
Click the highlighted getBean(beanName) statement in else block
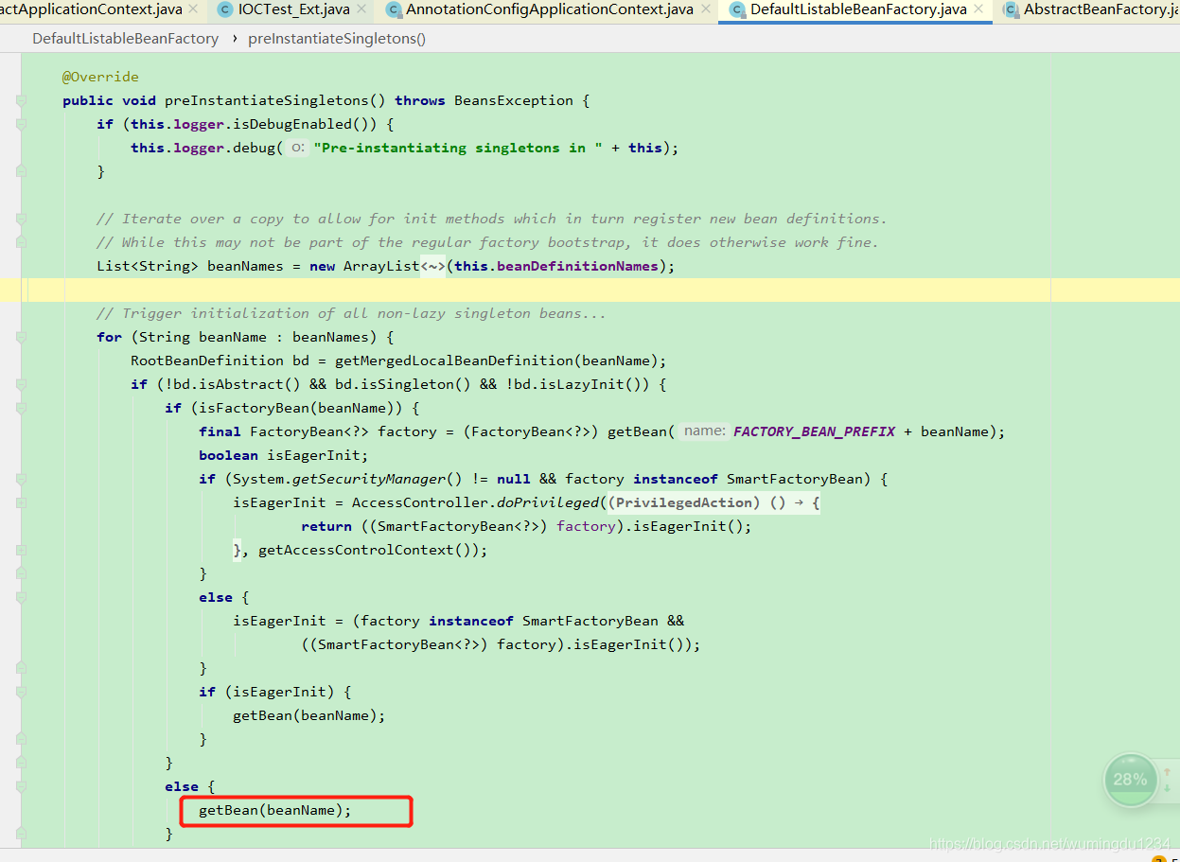(x=274, y=810)
